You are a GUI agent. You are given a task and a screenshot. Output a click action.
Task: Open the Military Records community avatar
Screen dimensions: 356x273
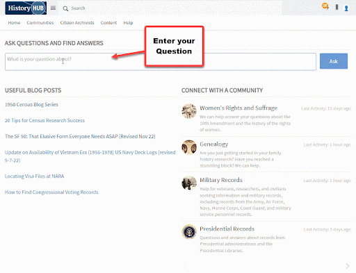[189, 183]
